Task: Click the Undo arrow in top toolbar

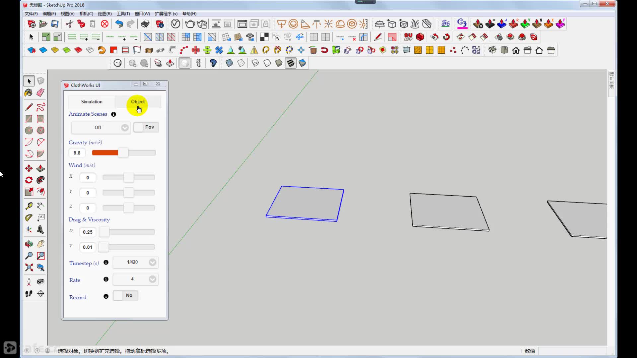Action: pyautogui.click(x=119, y=24)
